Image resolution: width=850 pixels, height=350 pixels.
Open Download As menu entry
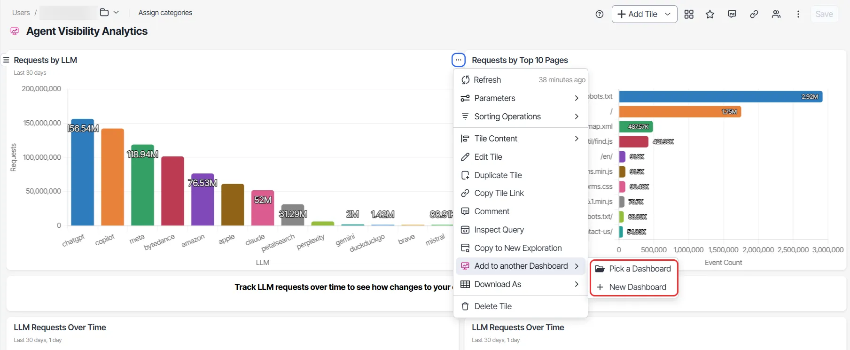pyautogui.click(x=521, y=284)
